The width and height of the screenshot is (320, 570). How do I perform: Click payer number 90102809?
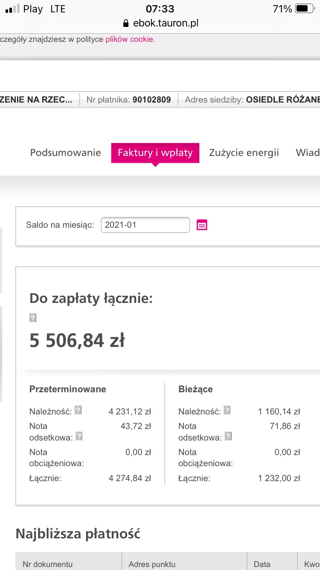[x=151, y=100]
